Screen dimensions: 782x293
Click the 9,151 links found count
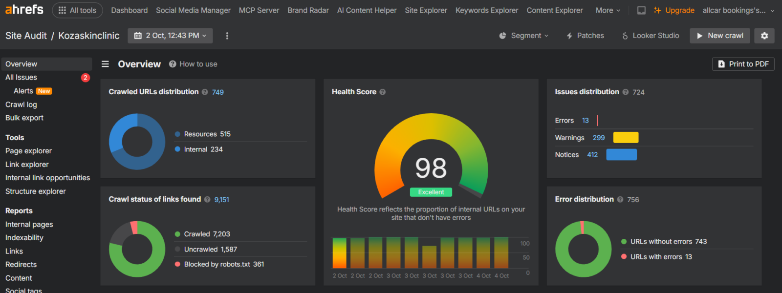(221, 200)
